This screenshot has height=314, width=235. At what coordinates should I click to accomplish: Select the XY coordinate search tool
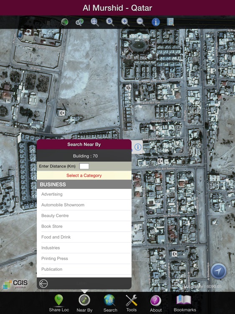point(80,22)
